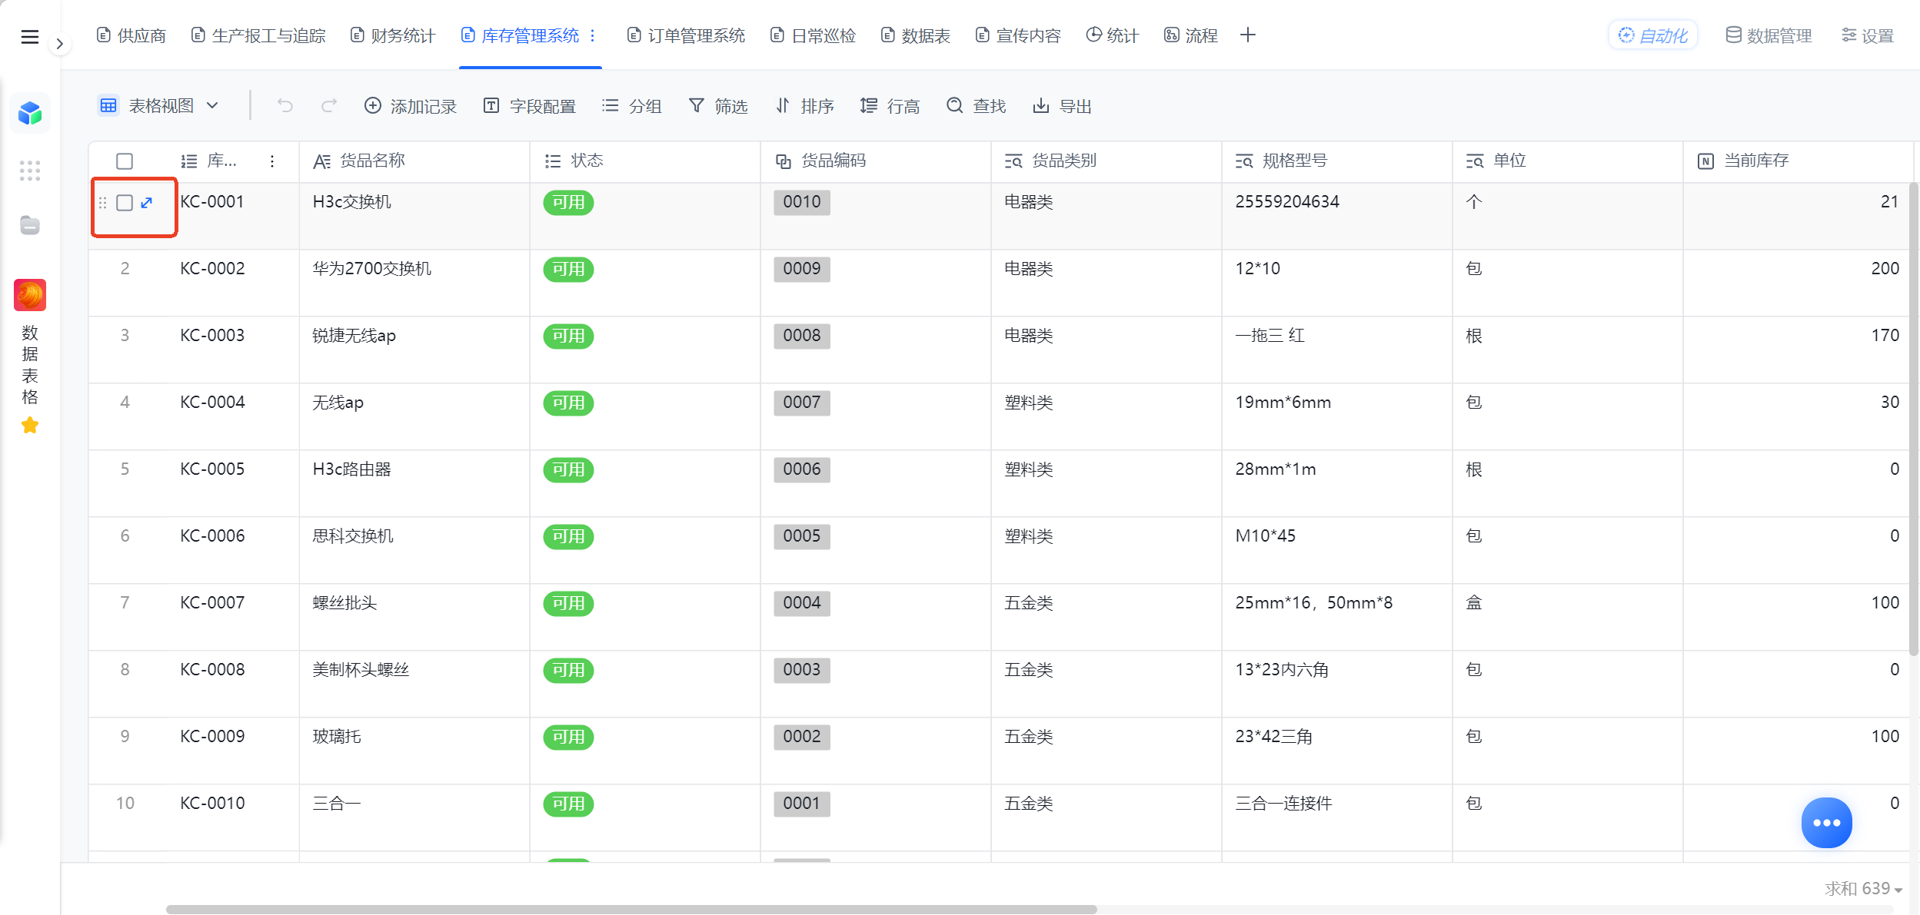Open 查找 search tool
Image resolution: width=1920 pixels, height=915 pixels.
point(977,106)
